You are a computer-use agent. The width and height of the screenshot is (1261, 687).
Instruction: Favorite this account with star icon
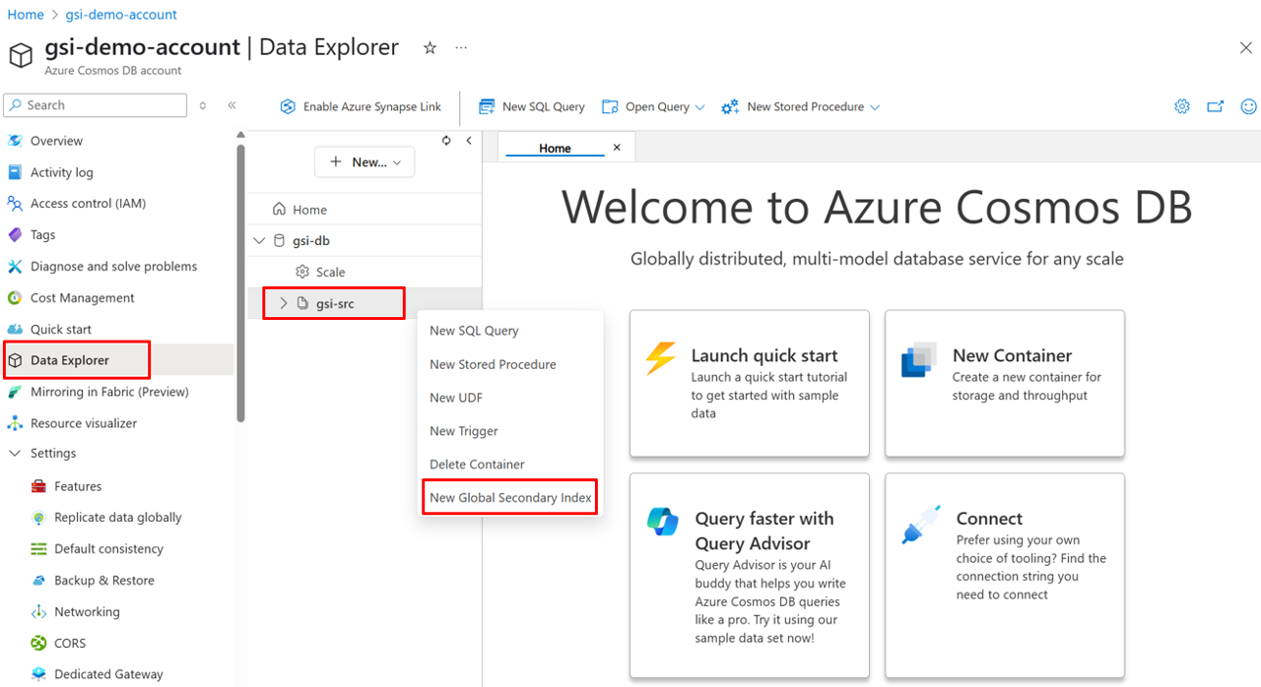coord(430,48)
